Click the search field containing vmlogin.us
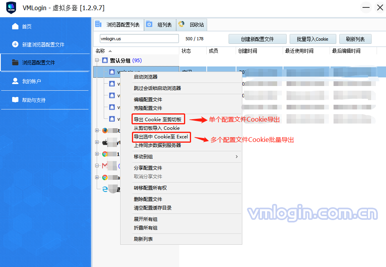386x267 pixels. 139,39
